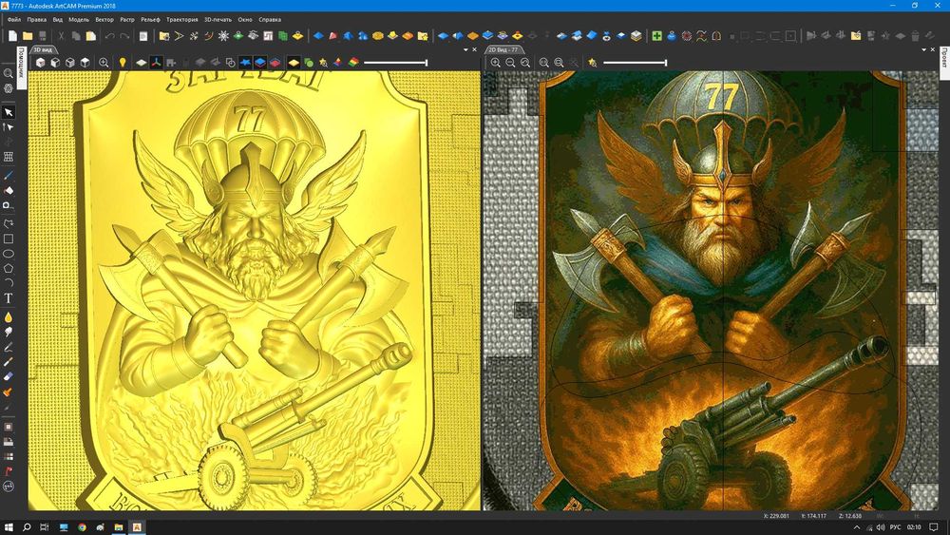Viewport: 950px width, 535px height.
Task: Undo the last action
Action: pos(109,36)
